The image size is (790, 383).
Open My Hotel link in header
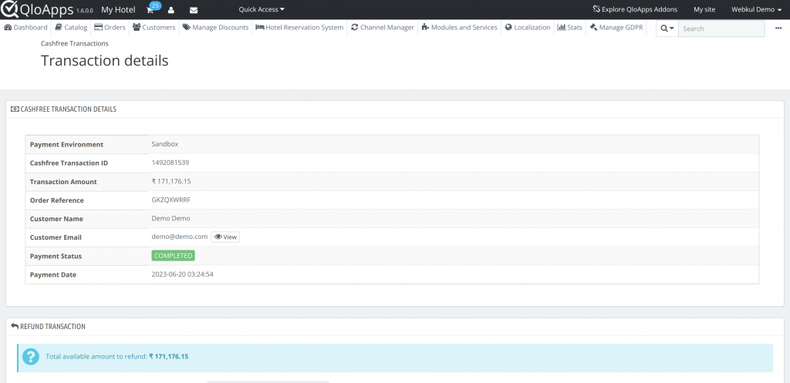118,9
